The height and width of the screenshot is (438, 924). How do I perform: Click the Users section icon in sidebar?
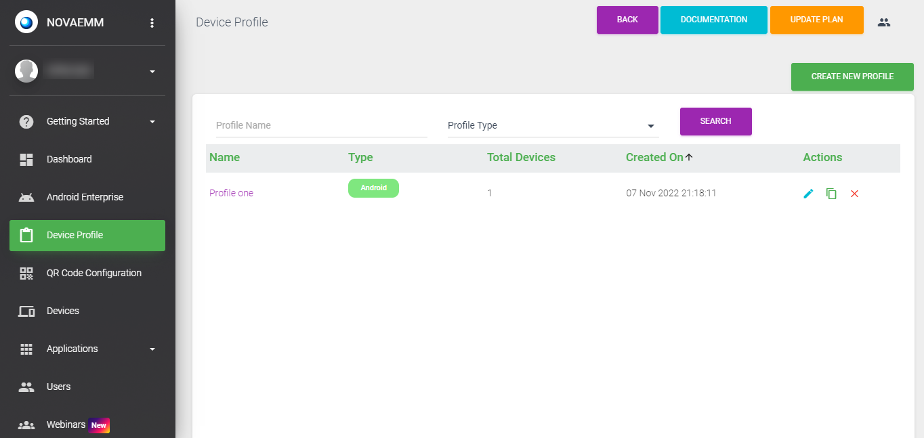coord(26,387)
